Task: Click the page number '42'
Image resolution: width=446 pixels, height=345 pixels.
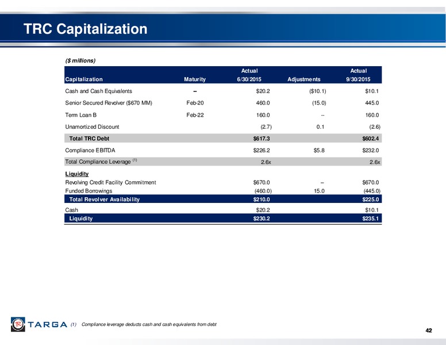Action: point(429,331)
